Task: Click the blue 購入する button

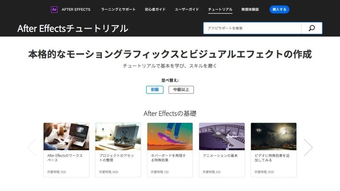Action: [279, 9]
